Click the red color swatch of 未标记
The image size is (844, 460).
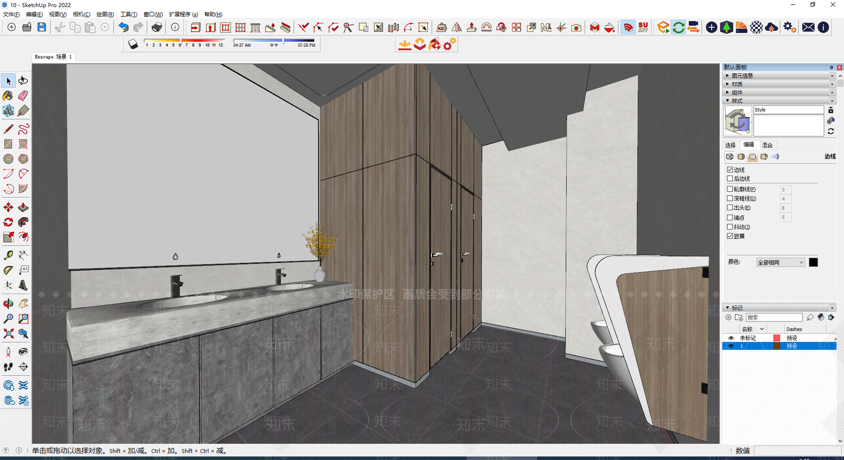(776, 338)
